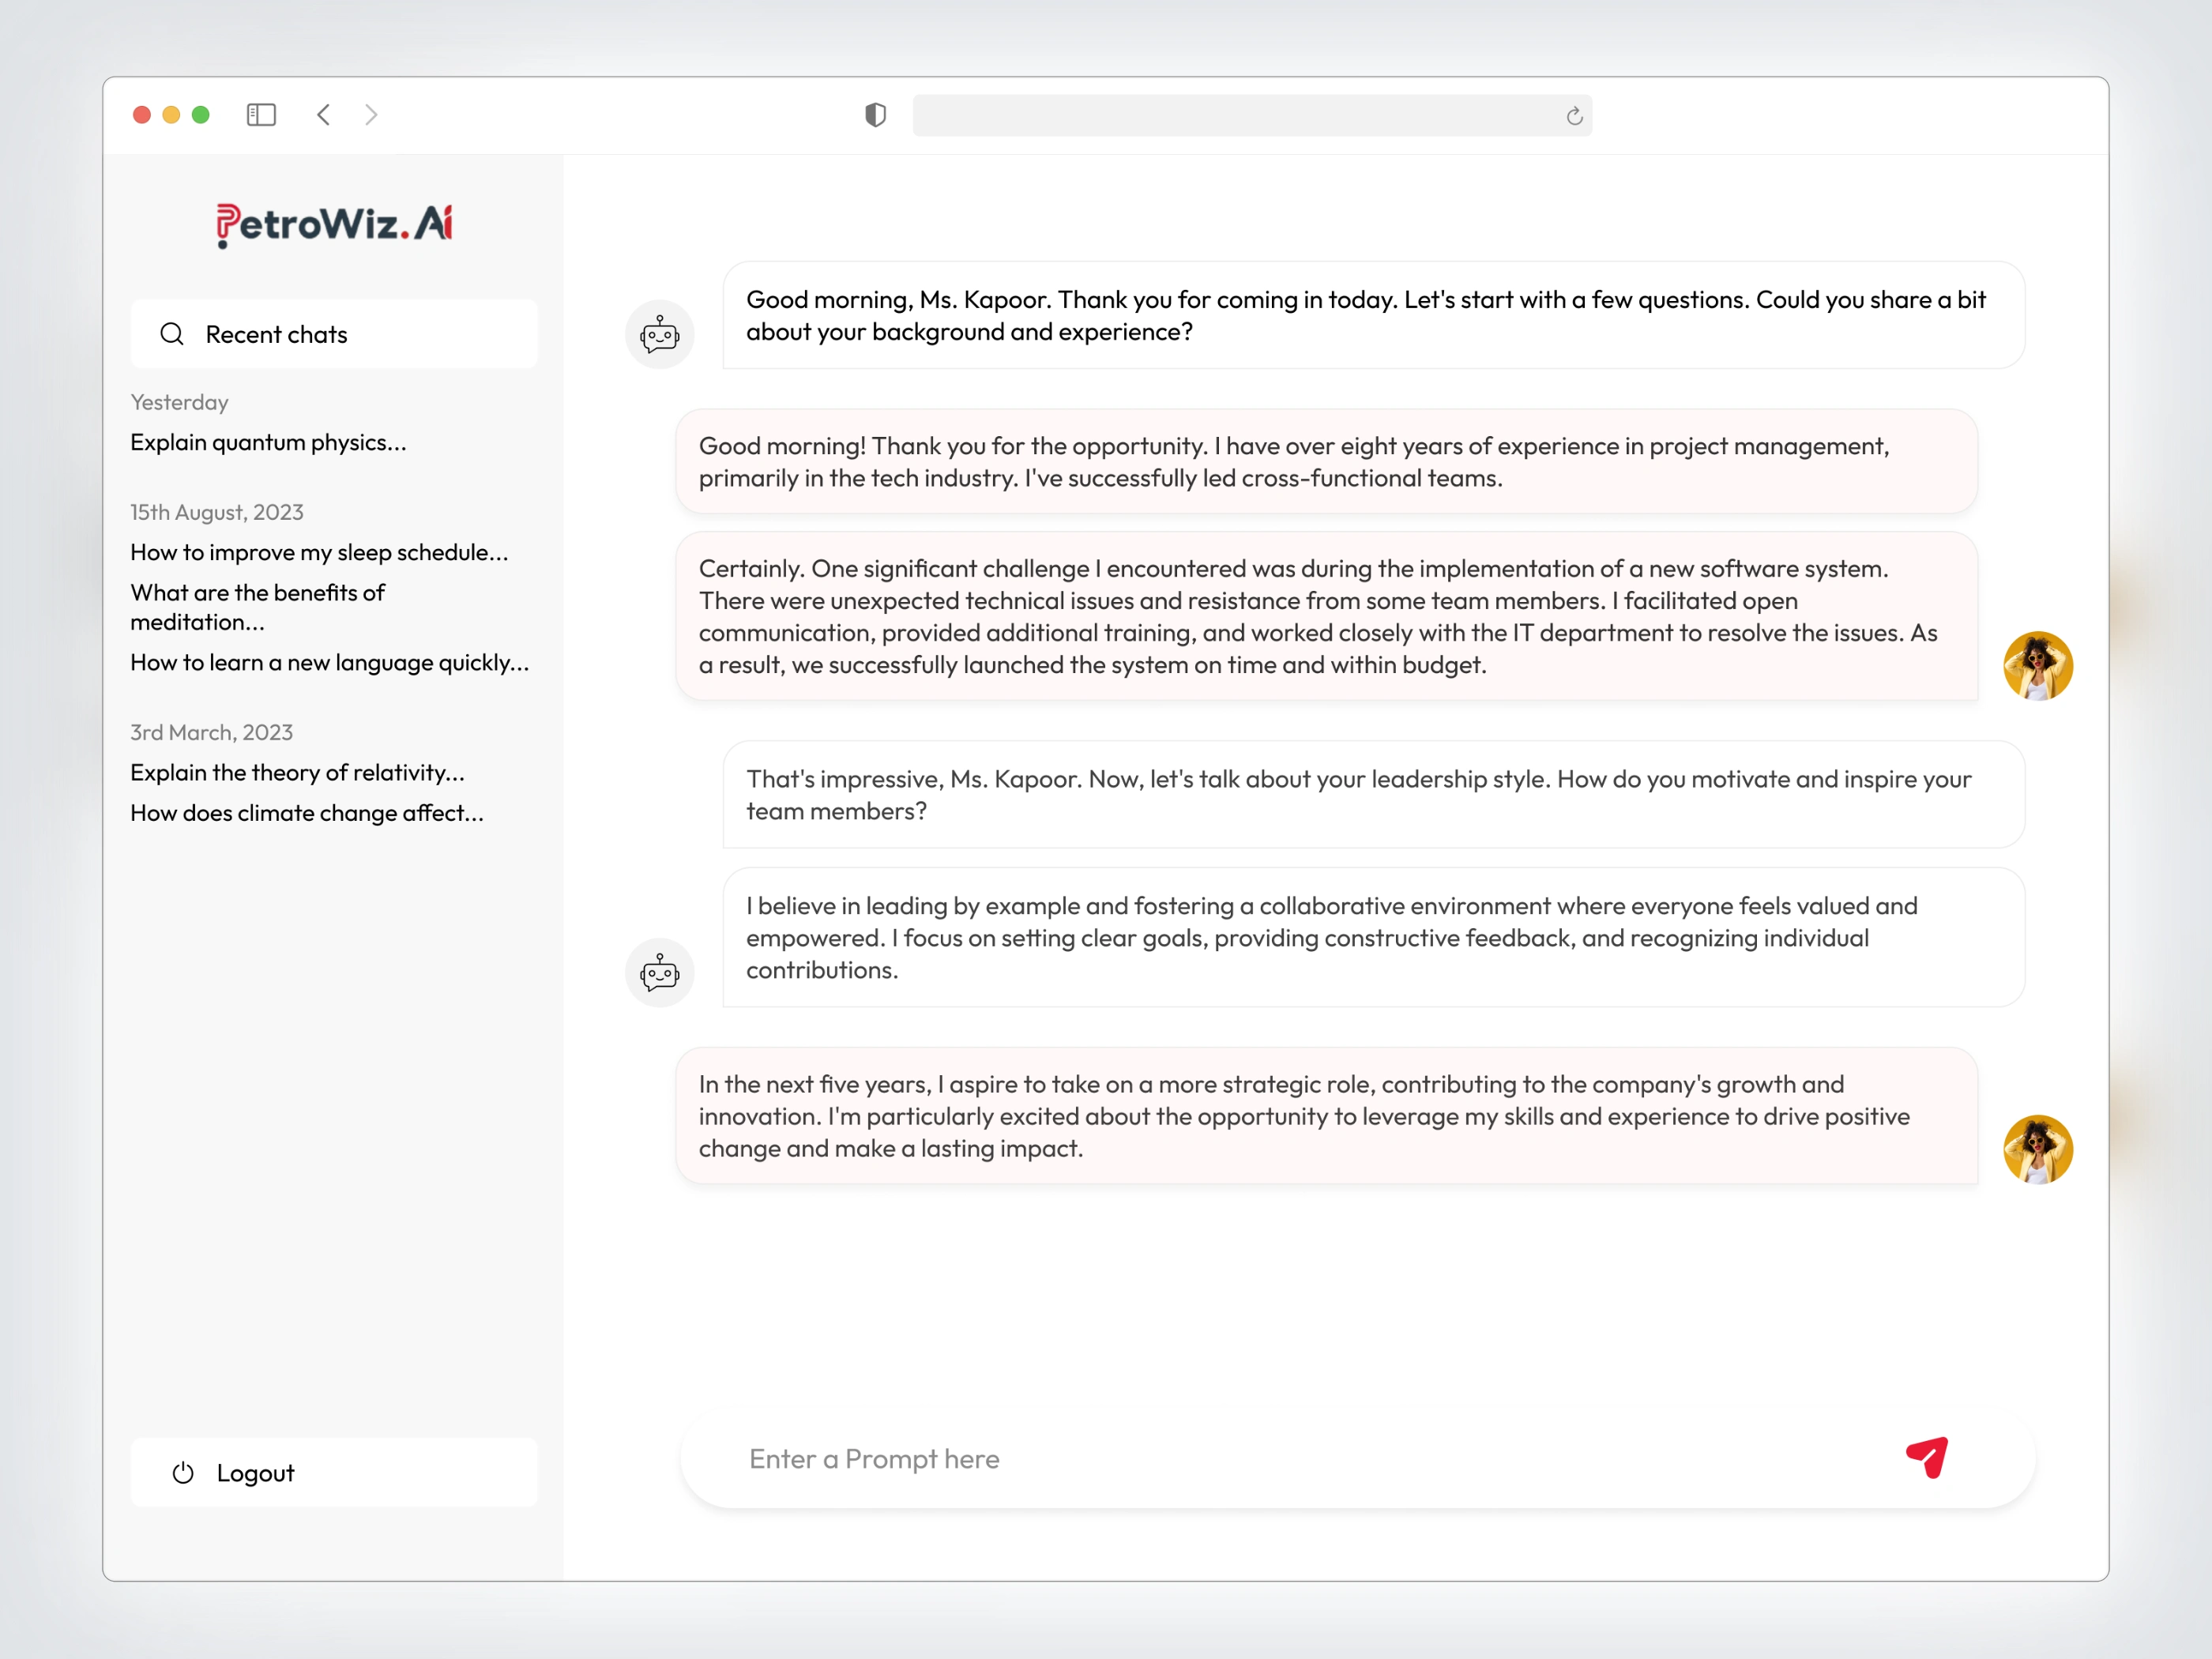
Task: Go back with the browser back arrow
Action: coord(323,115)
